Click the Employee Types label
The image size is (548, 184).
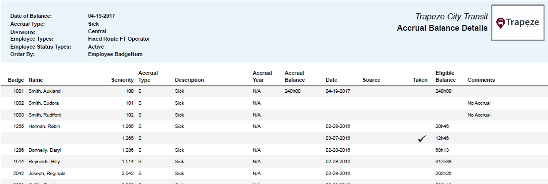pyautogui.click(x=32, y=39)
